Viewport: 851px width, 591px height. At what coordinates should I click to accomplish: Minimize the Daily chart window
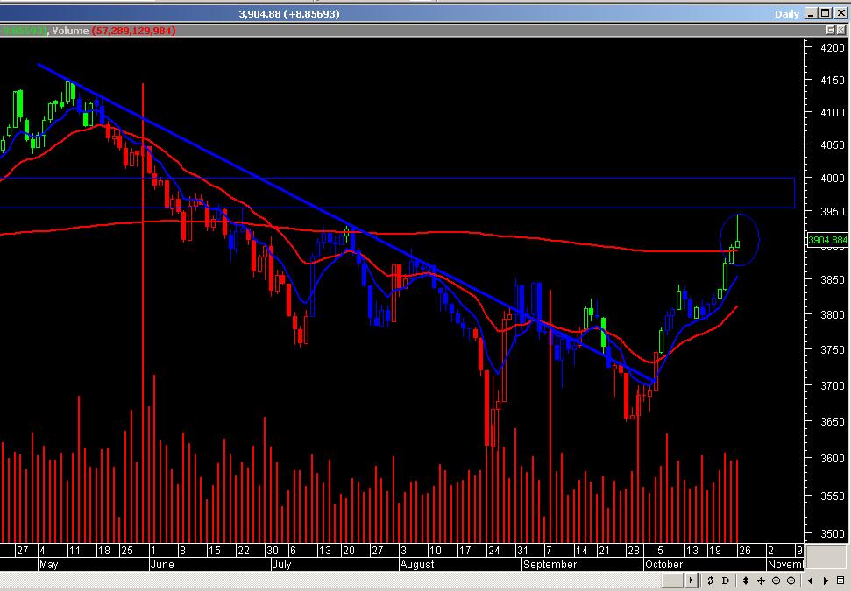point(811,13)
